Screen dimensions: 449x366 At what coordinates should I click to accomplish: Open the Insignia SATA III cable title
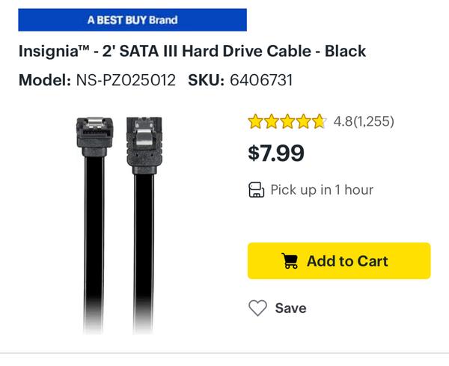(x=192, y=52)
